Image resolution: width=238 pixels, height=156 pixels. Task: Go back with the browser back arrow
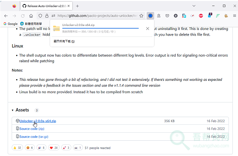[x=6, y=16]
